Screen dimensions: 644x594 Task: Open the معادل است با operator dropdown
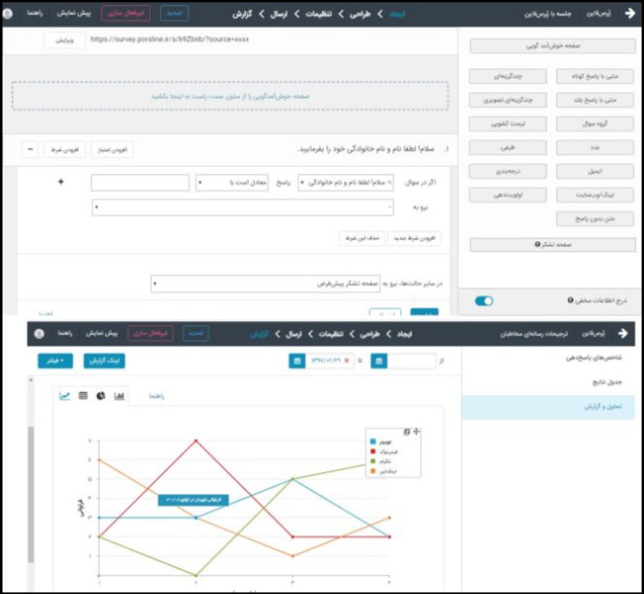click(x=232, y=183)
